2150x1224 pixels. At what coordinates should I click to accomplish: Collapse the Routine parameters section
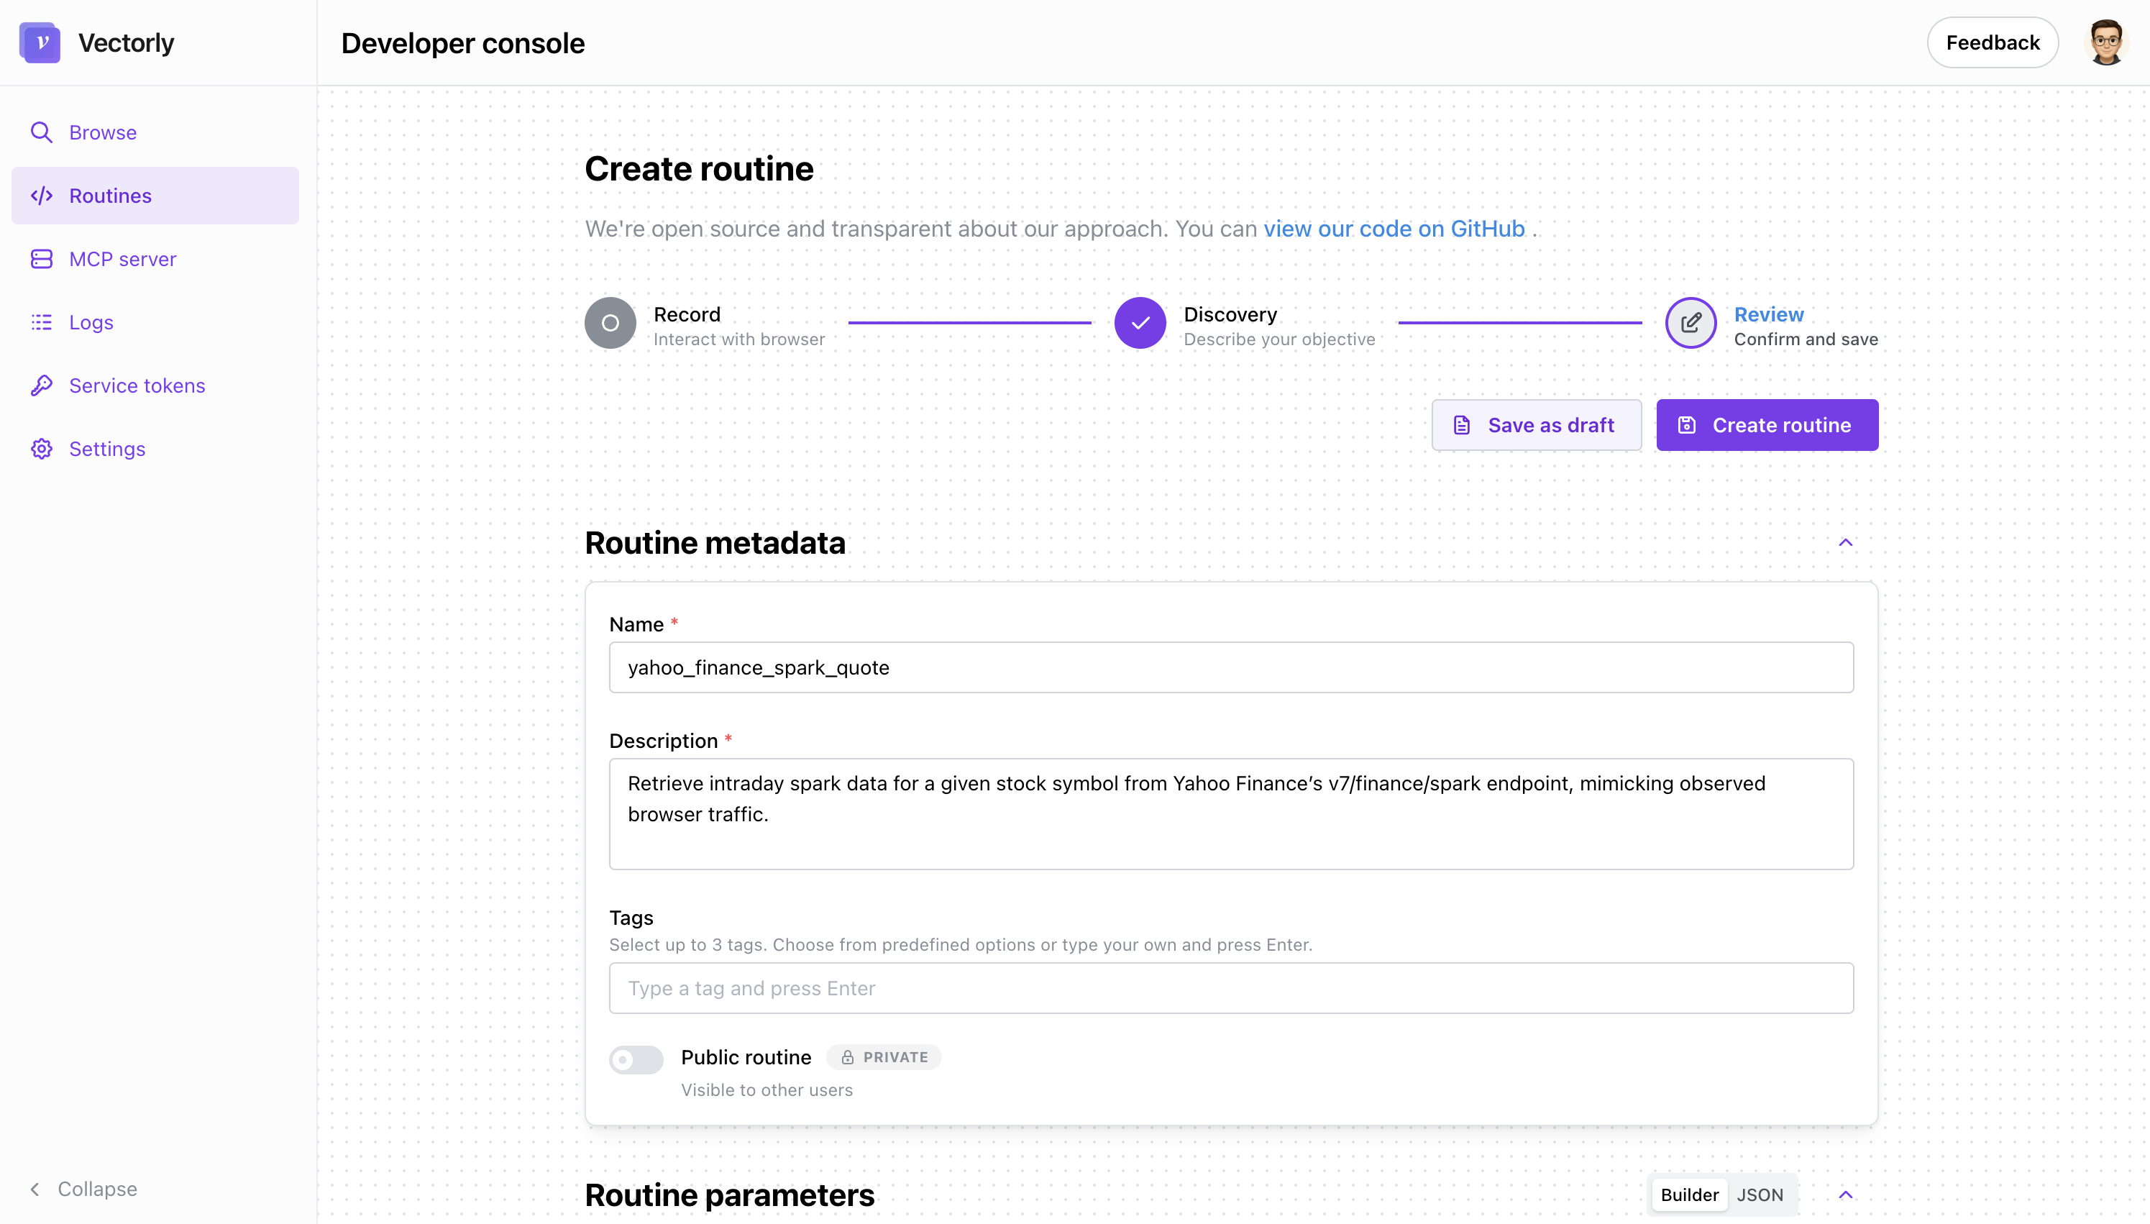point(1845,1195)
